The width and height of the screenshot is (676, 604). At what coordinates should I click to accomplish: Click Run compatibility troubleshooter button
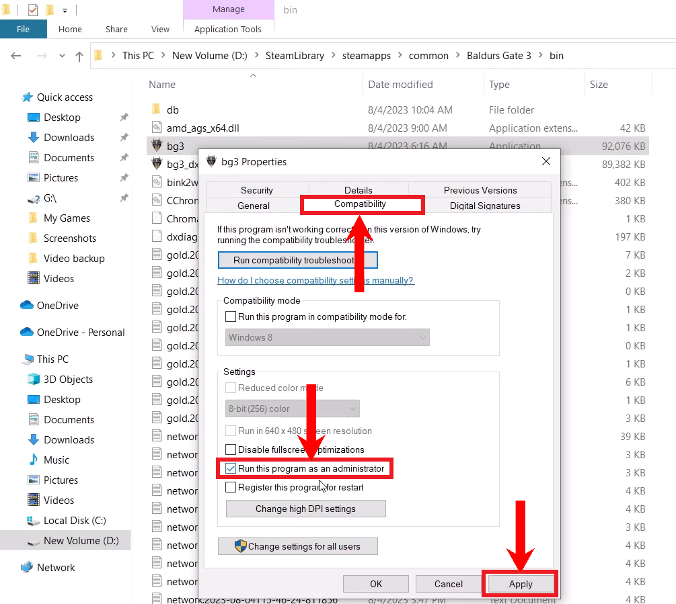point(298,260)
